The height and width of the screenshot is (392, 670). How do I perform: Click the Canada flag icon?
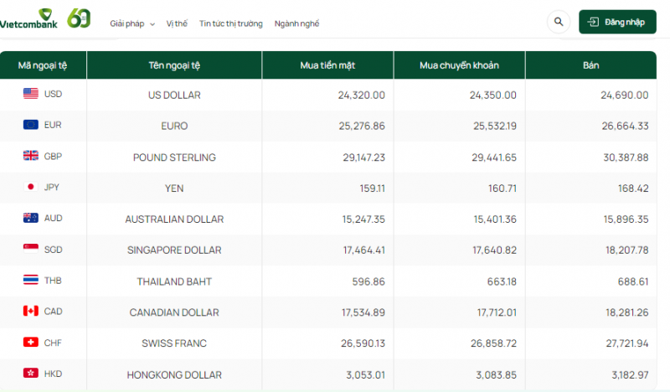[x=31, y=311]
